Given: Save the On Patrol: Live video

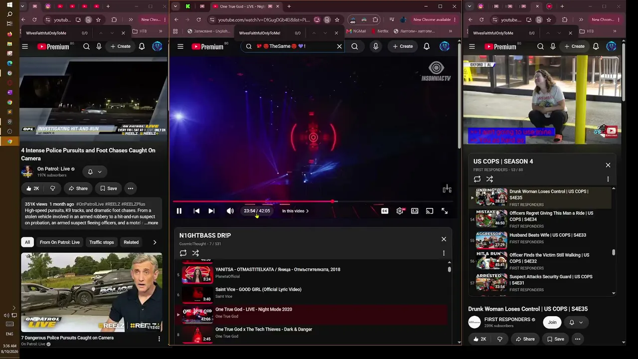Looking at the screenshot, I should click(108, 188).
